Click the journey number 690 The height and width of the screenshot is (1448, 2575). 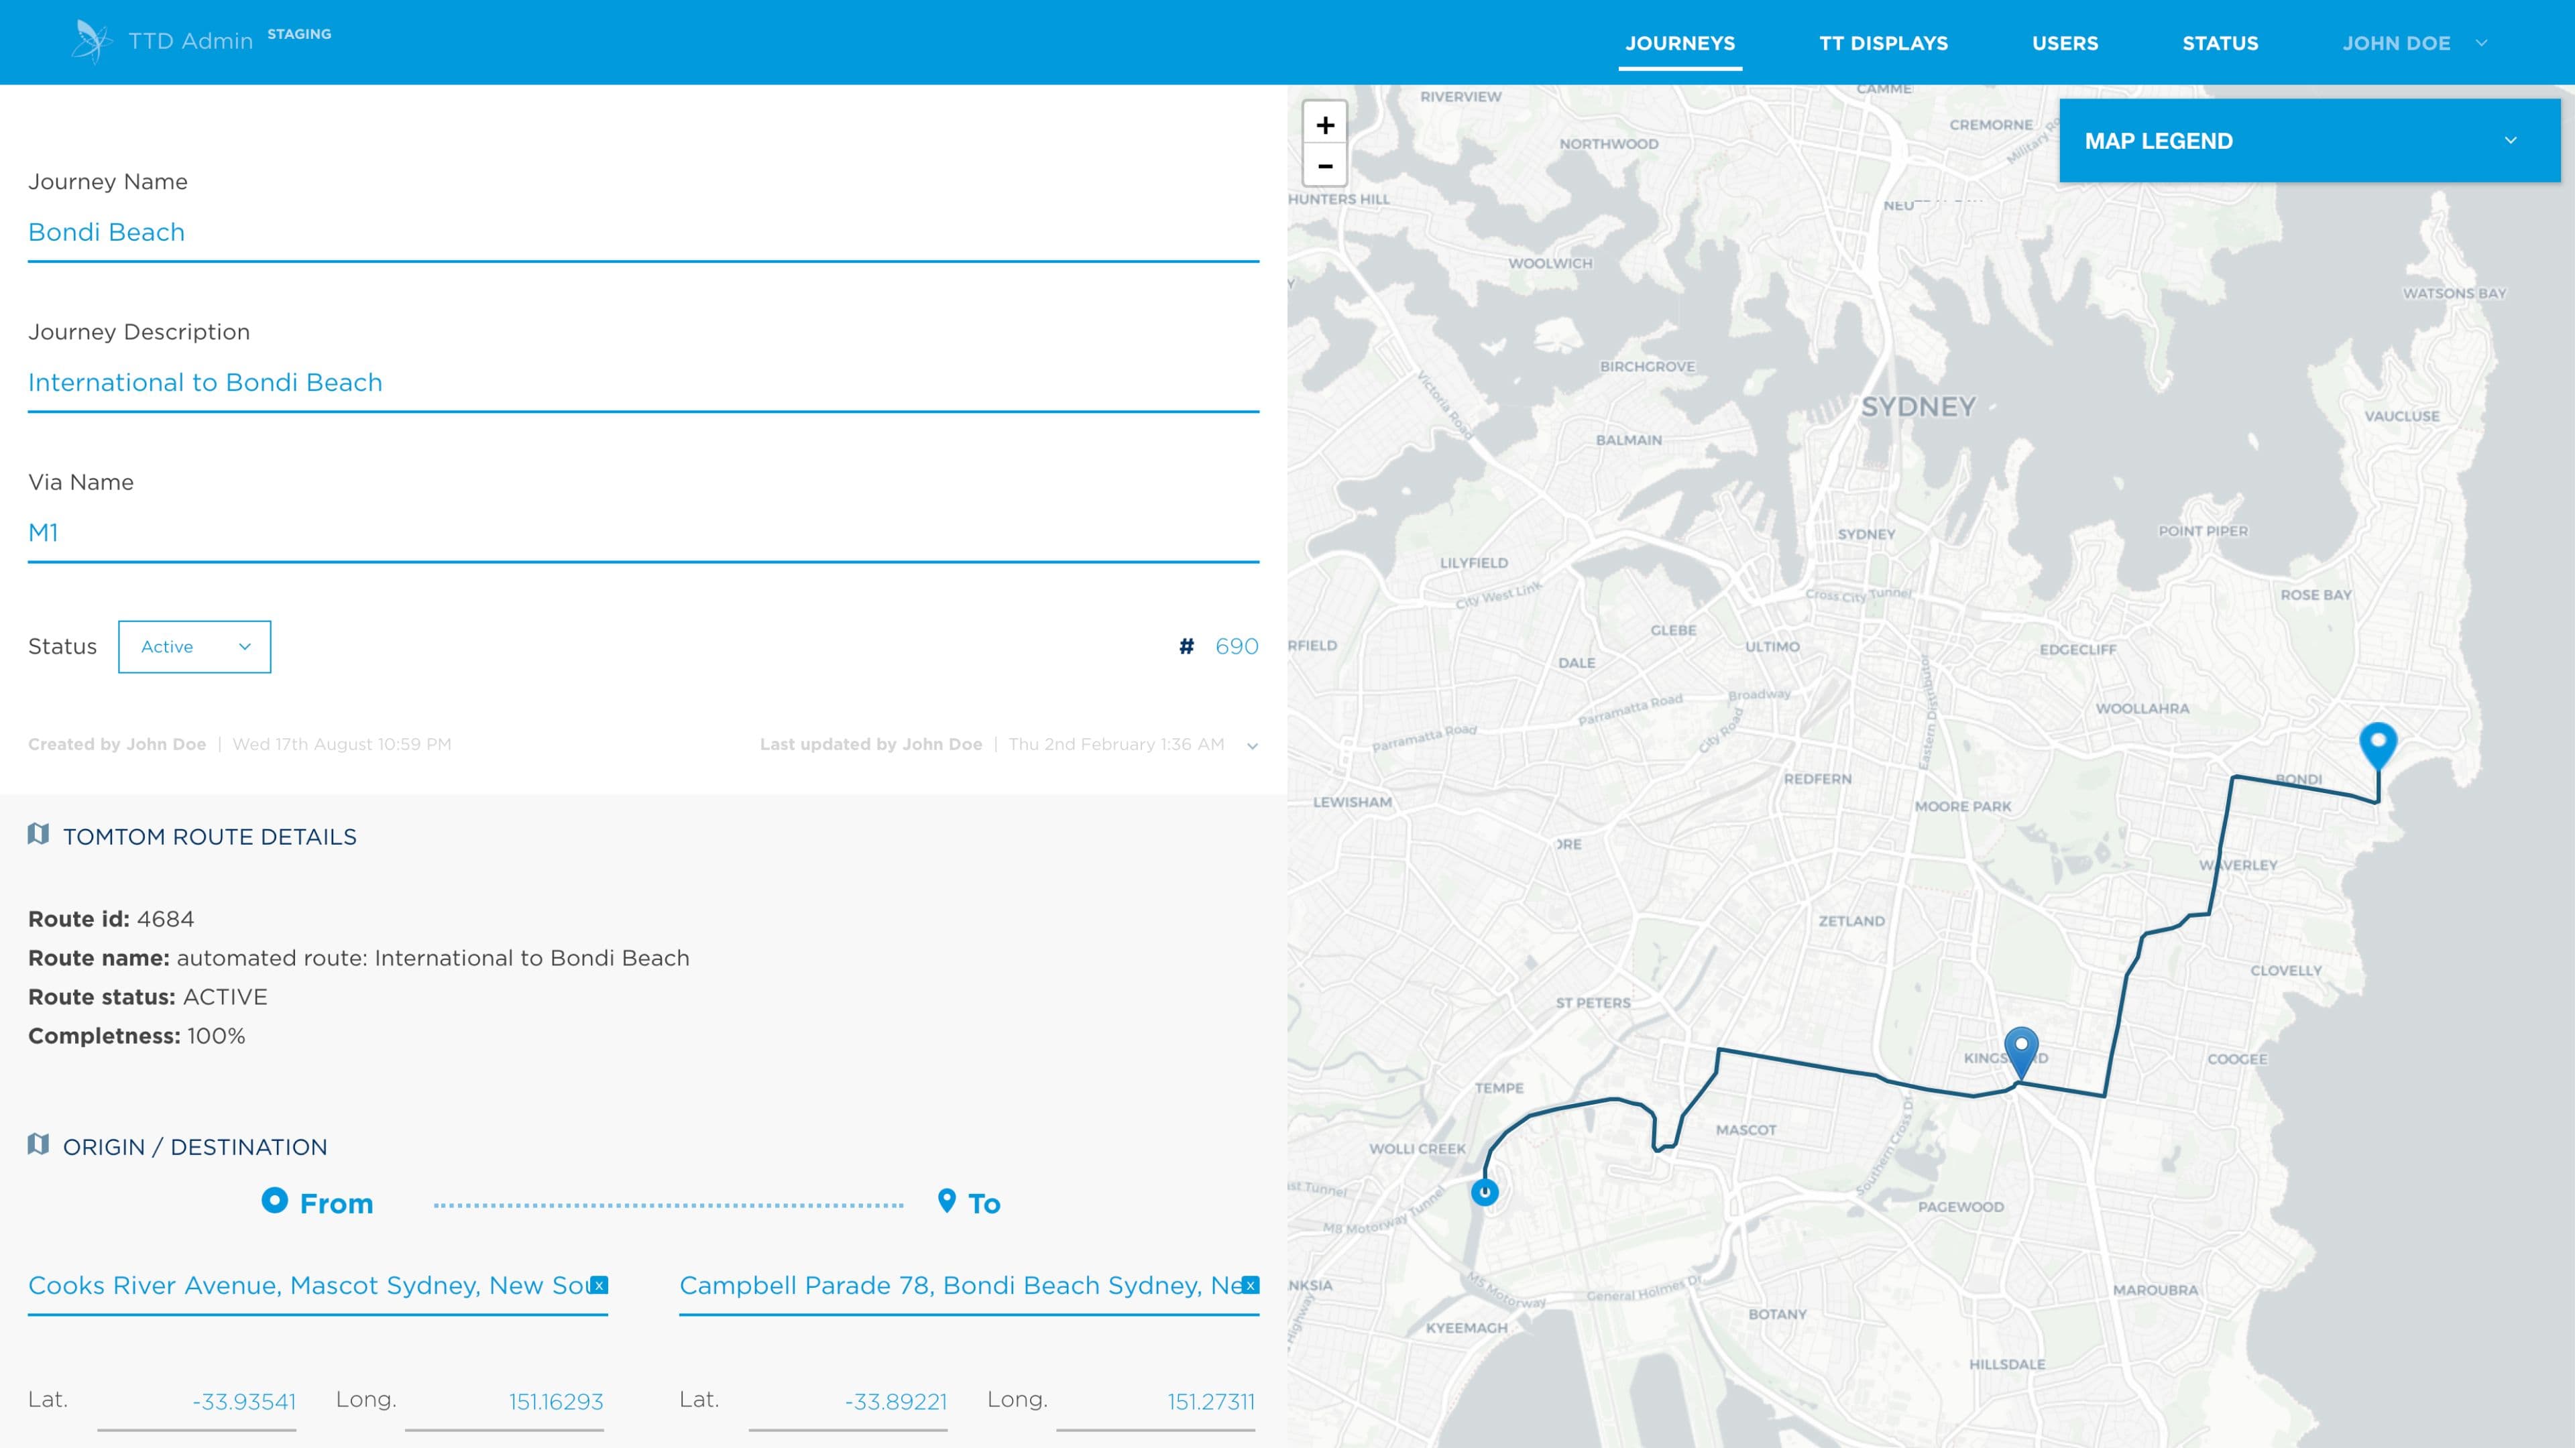1237,646
